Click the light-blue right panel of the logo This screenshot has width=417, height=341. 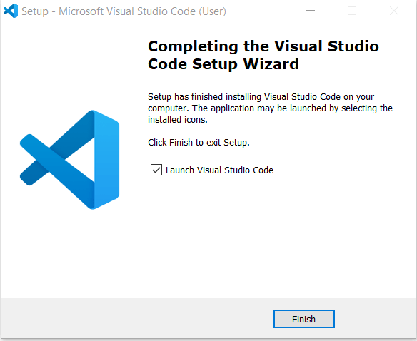(106, 160)
